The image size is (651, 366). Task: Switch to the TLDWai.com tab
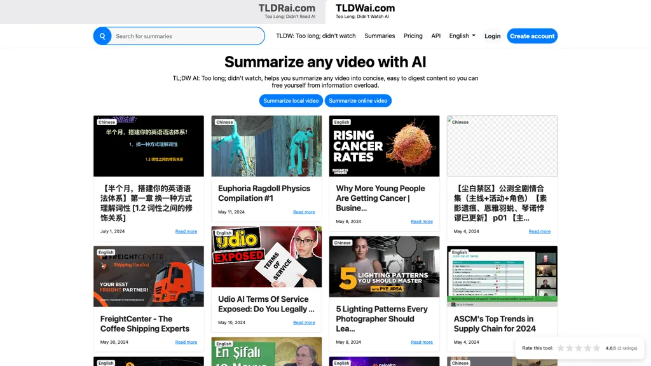(366, 11)
